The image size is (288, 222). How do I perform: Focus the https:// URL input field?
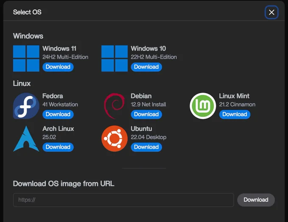[x=123, y=200]
